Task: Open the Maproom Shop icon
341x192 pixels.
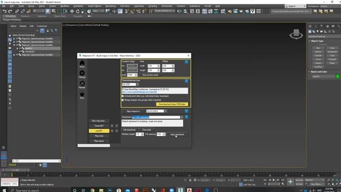Action: (x=82, y=95)
